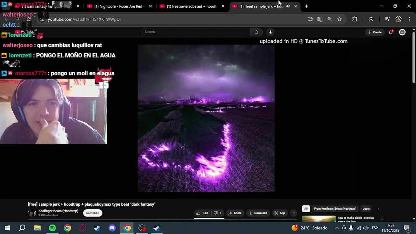The image size is (416, 234).
Task: Create a Clip of the video
Action: coord(279,213)
